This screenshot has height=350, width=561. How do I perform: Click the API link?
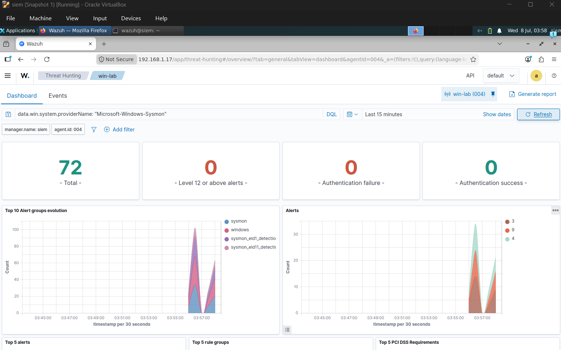[470, 76]
